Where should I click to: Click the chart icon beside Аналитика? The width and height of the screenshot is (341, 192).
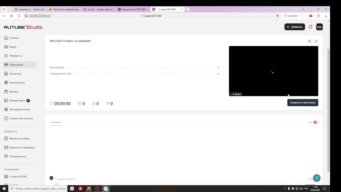(x=6, y=74)
